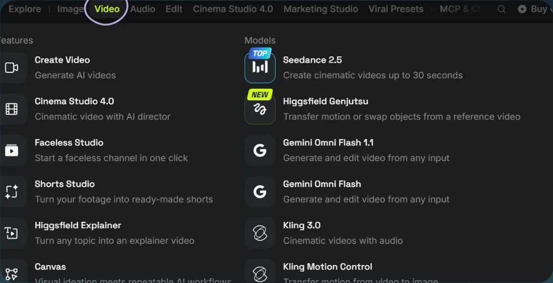Select the Cinema Studio 4.0 filmstrip icon
Image resolution: width=553 pixels, height=283 pixels.
[12, 109]
